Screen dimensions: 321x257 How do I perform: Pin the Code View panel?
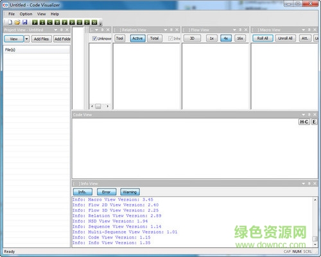309,115
